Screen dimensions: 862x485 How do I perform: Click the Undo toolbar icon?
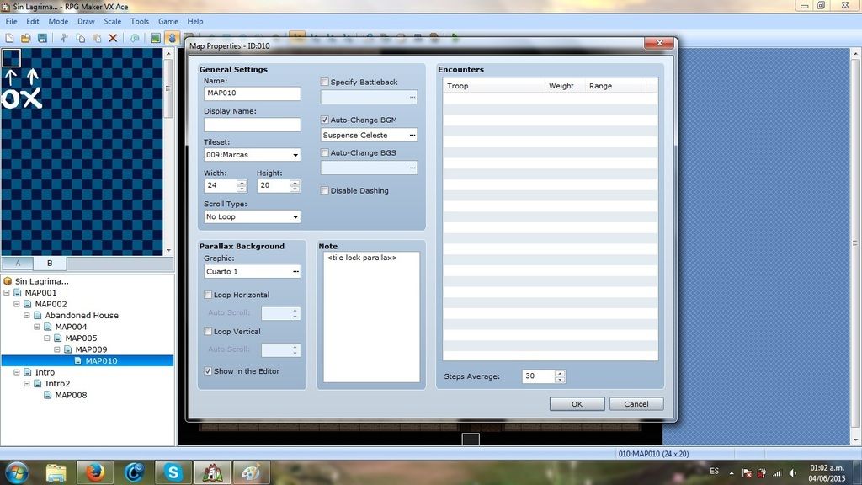point(135,38)
